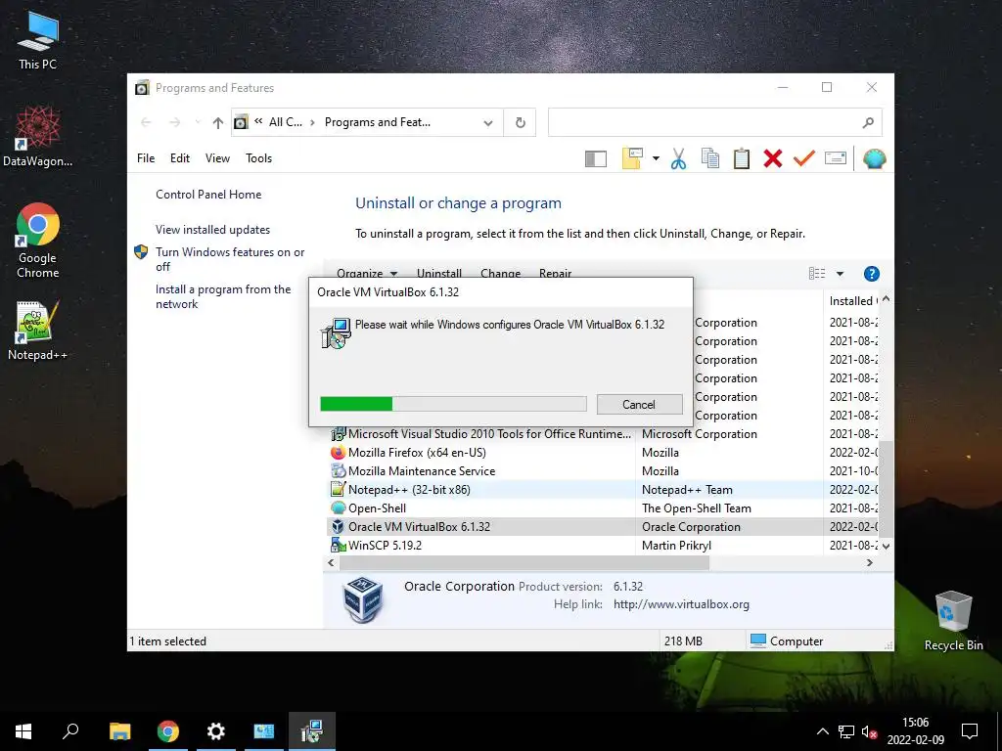Viewport: 1002px width, 751px height.
Task: Open the View menu
Action: point(217,158)
